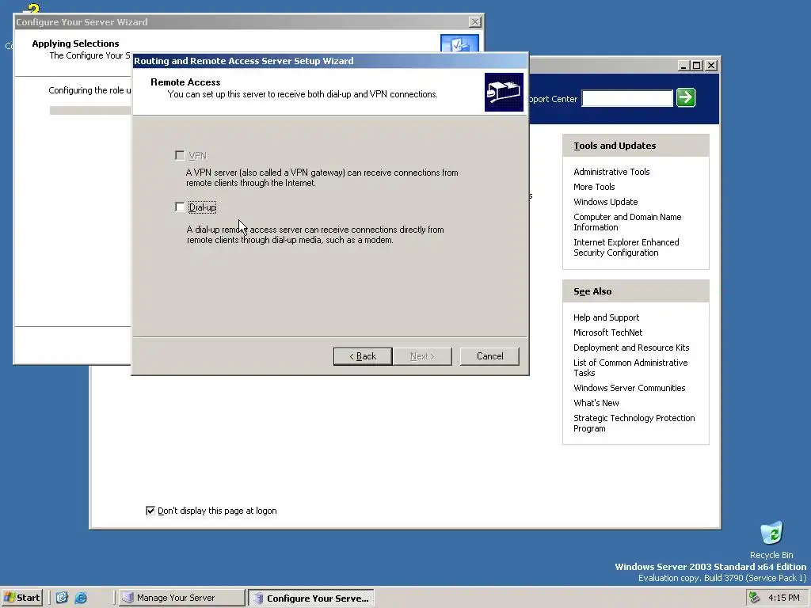Click the Remote Access heading text
The width and height of the screenshot is (811, 608).
coord(185,82)
